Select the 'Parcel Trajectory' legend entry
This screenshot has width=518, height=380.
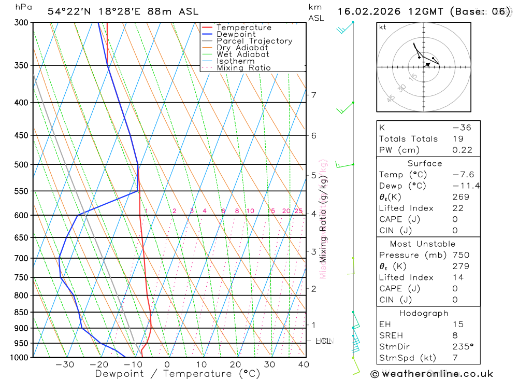point(254,41)
